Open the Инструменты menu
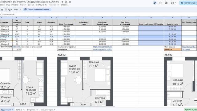Screen dimensions: 197x111 [x=41, y=5]
